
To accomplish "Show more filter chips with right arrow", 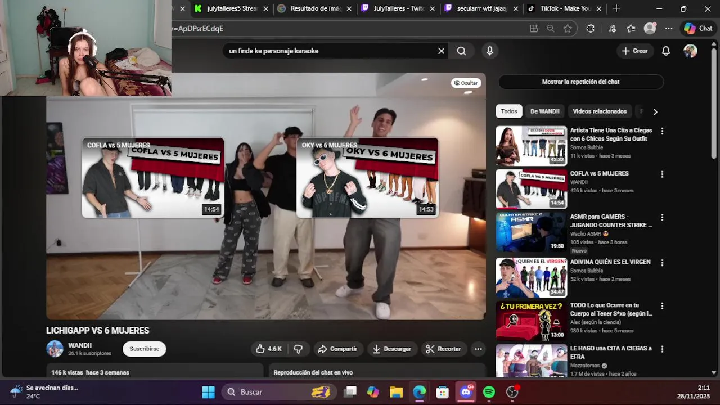I will tap(655, 111).
